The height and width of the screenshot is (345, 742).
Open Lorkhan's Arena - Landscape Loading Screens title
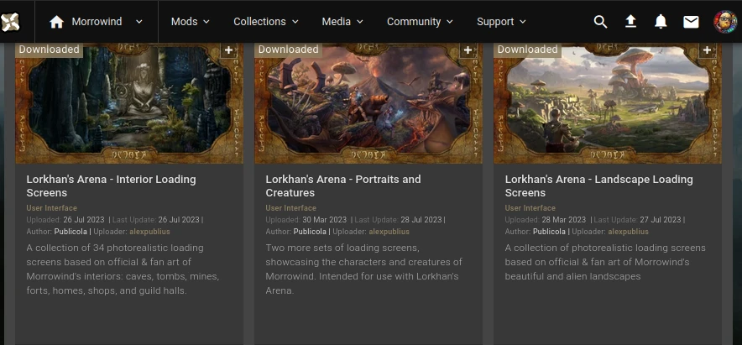tap(598, 186)
